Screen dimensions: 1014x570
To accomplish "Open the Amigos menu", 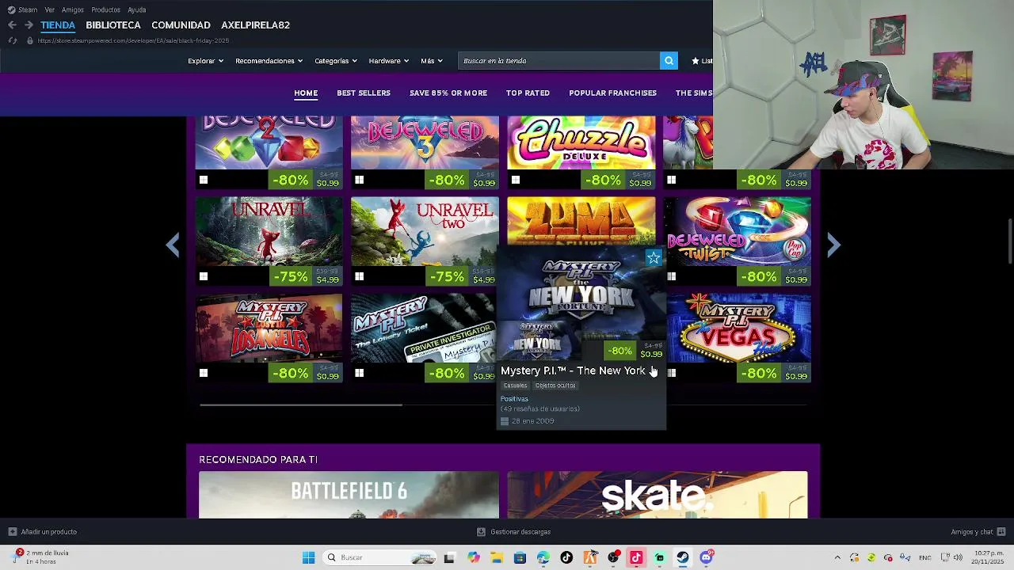I will 73,9.
